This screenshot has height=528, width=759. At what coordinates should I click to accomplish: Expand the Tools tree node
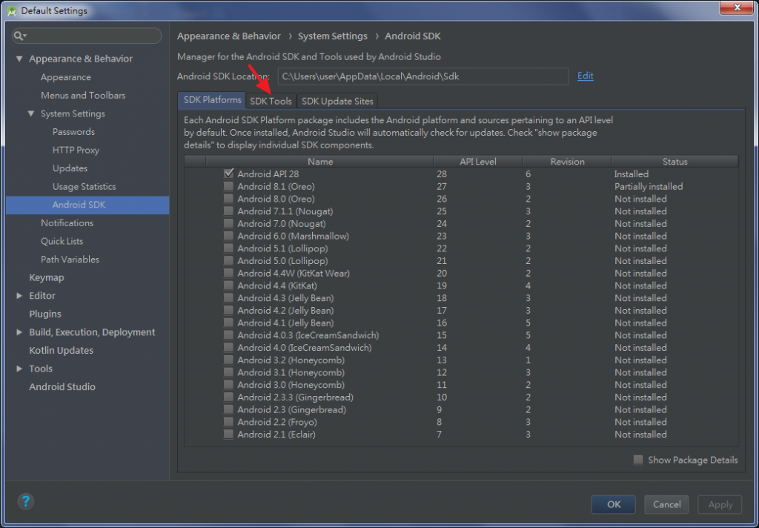point(19,369)
